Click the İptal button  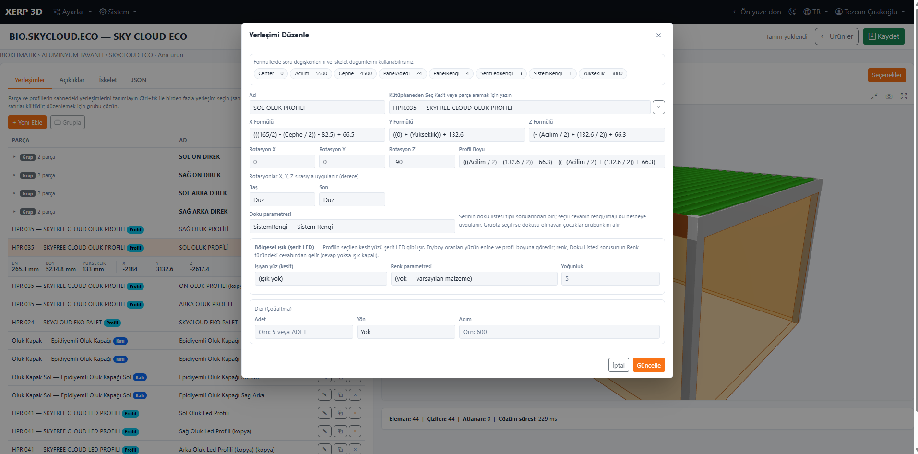619,365
